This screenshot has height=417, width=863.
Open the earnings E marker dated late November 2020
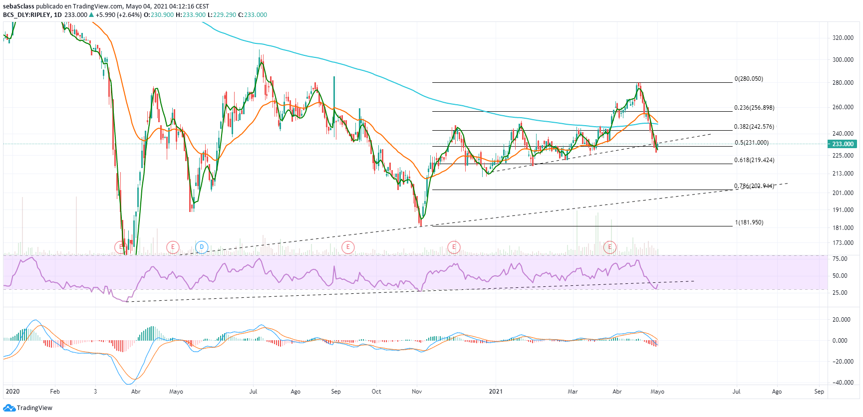click(x=454, y=247)
